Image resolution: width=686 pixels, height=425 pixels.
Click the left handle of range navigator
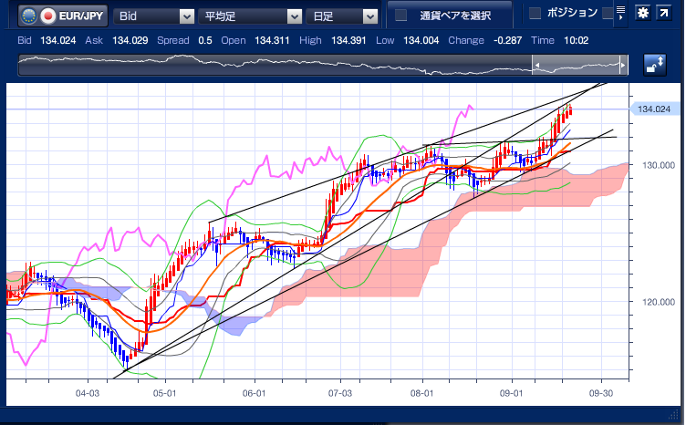pos(537,66)
